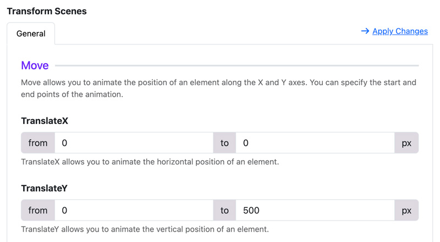Click the 'from' prefix label of TranslateX
The width and height of the screenshot is (440, 242).
38,143
